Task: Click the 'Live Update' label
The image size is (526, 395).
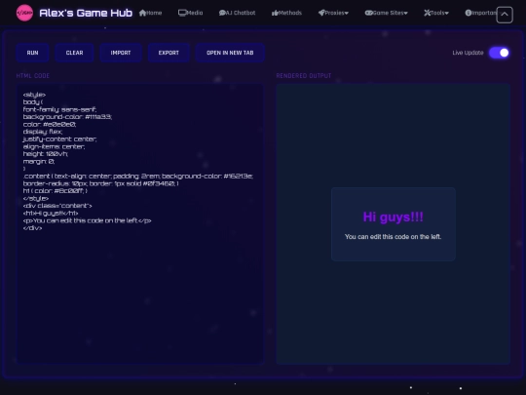Action: pyautogui.click(x=468, y=53)
